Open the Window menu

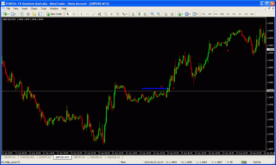click(x=54, y=8)
